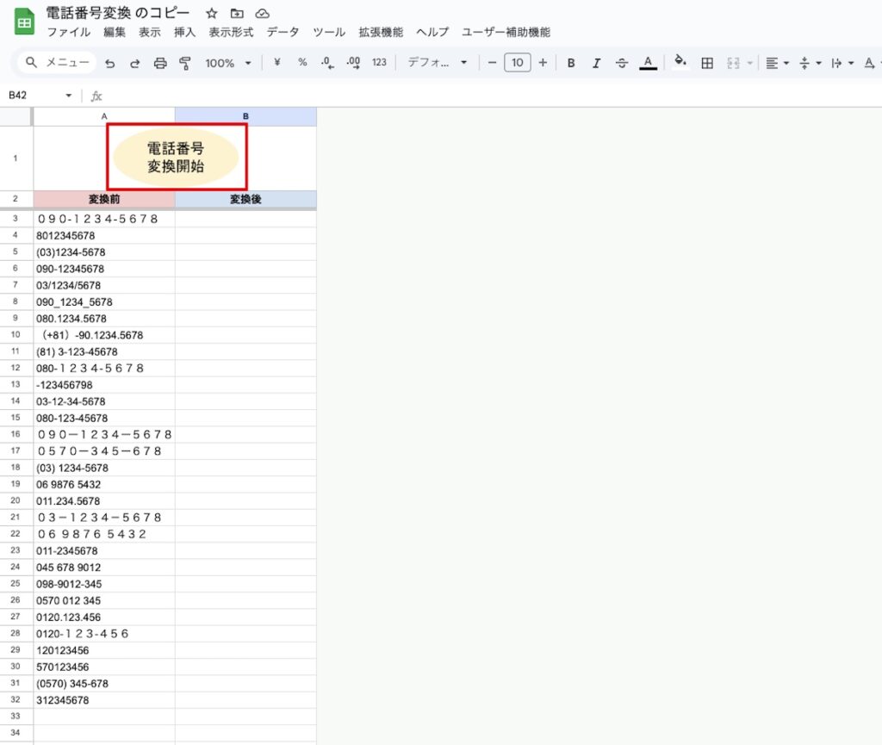This screenshot has height=745, width=882.
Task: Star this spreadsheet document
Action: click(212, 13)
